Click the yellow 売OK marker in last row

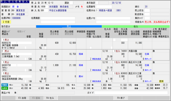pyautogui.click(x=161, y=81)
